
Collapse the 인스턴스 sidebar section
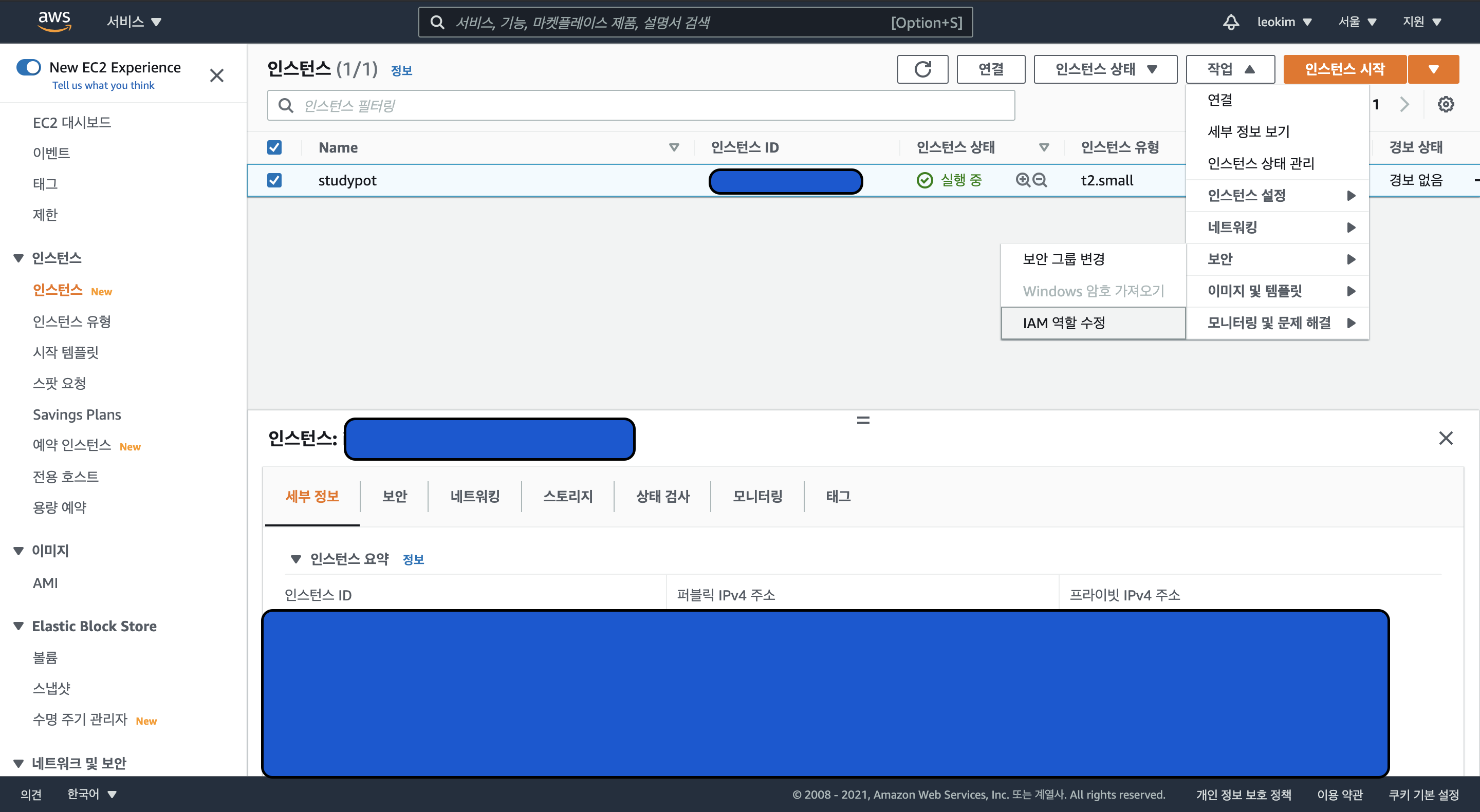pos(18,258)
